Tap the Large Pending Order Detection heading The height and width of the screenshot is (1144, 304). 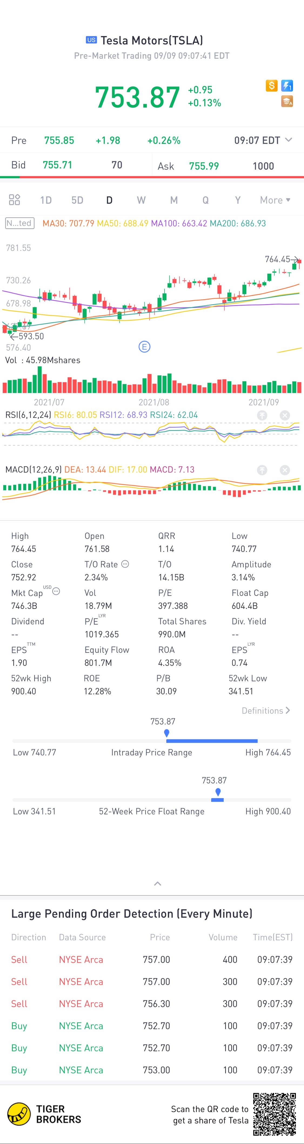pos(132,914)
